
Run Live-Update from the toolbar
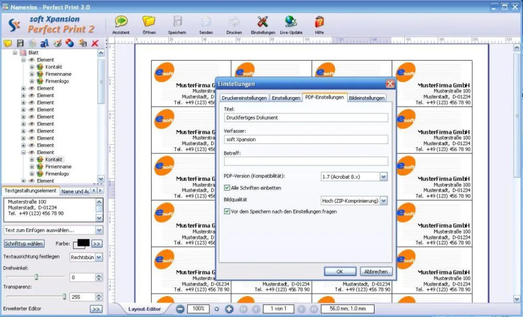291,22
